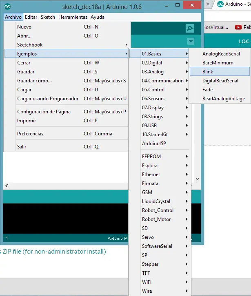Image resolution: width=251 pixels, height=296 pixels.
Task: Open the Ayuda menu
Action: click(98, 17)
